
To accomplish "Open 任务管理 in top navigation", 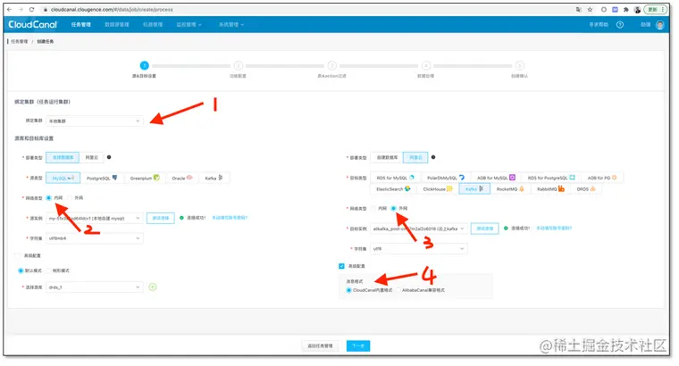I will tap(81, 25).
